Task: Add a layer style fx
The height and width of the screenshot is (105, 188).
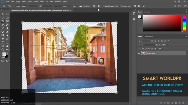Action: (x=165, y=103)
